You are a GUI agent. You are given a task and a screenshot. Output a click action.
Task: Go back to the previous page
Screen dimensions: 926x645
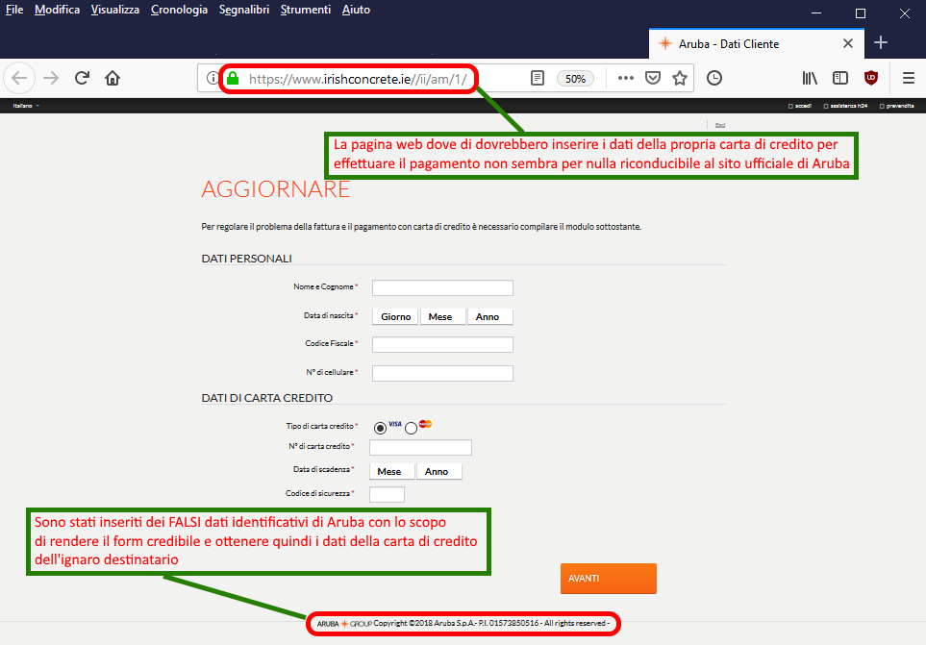[x=19, y=78]
